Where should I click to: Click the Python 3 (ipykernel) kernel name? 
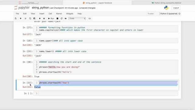tap(169, 14)
